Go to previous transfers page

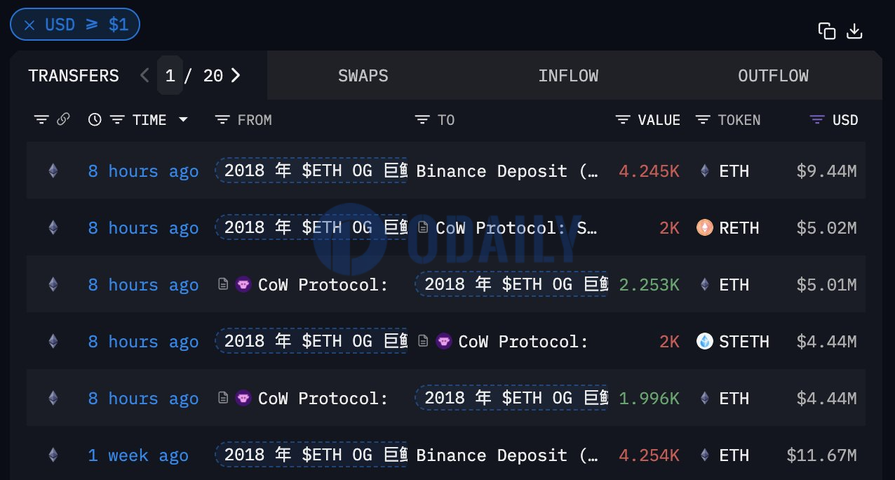coord(144,75)
